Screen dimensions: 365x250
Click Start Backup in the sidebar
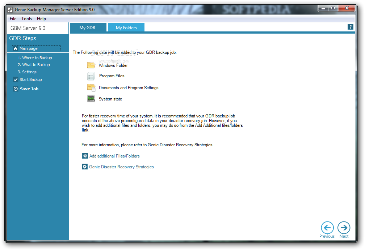(x=30, y=79)
